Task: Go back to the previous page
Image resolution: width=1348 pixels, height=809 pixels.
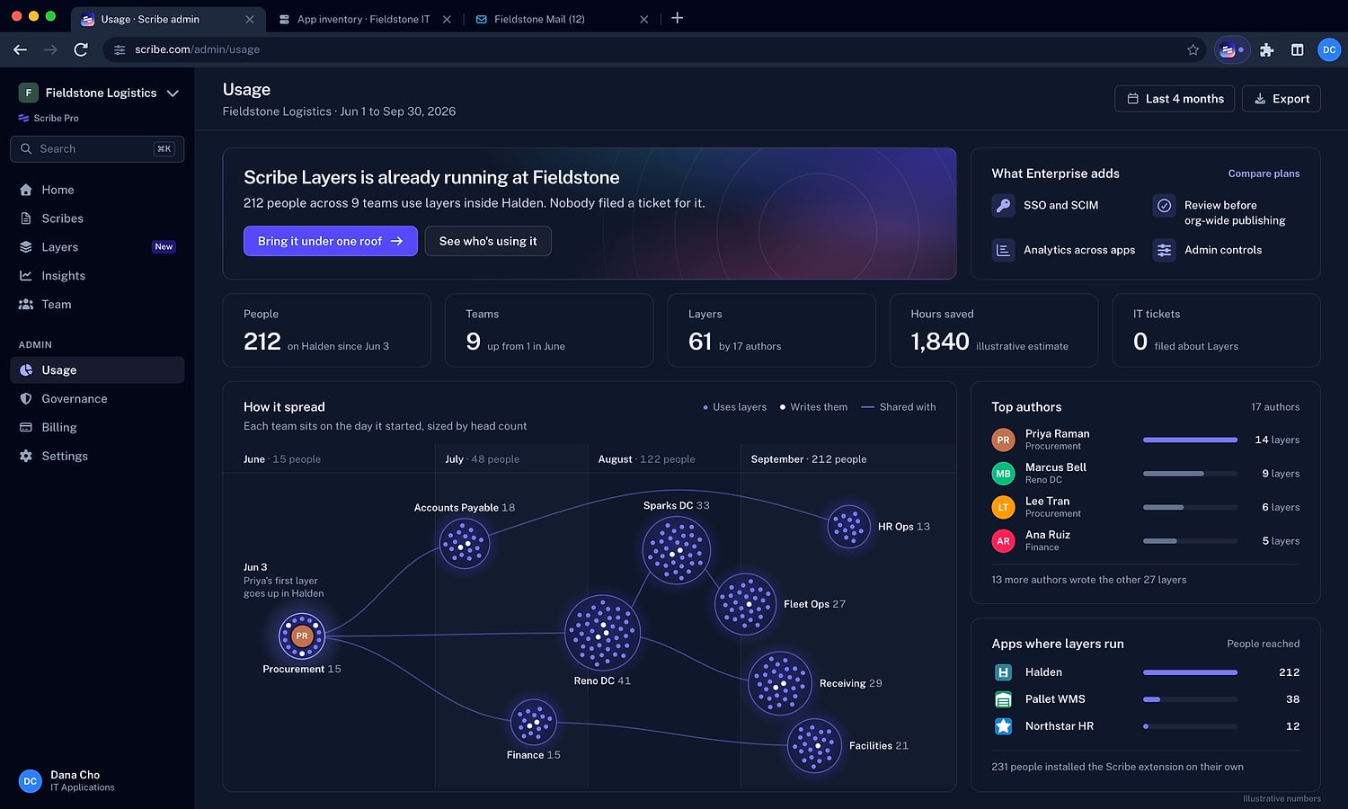Action: coord(20,49)
